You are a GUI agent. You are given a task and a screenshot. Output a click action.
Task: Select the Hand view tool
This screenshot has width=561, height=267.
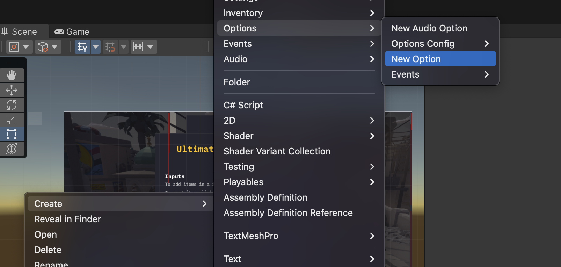13,75
